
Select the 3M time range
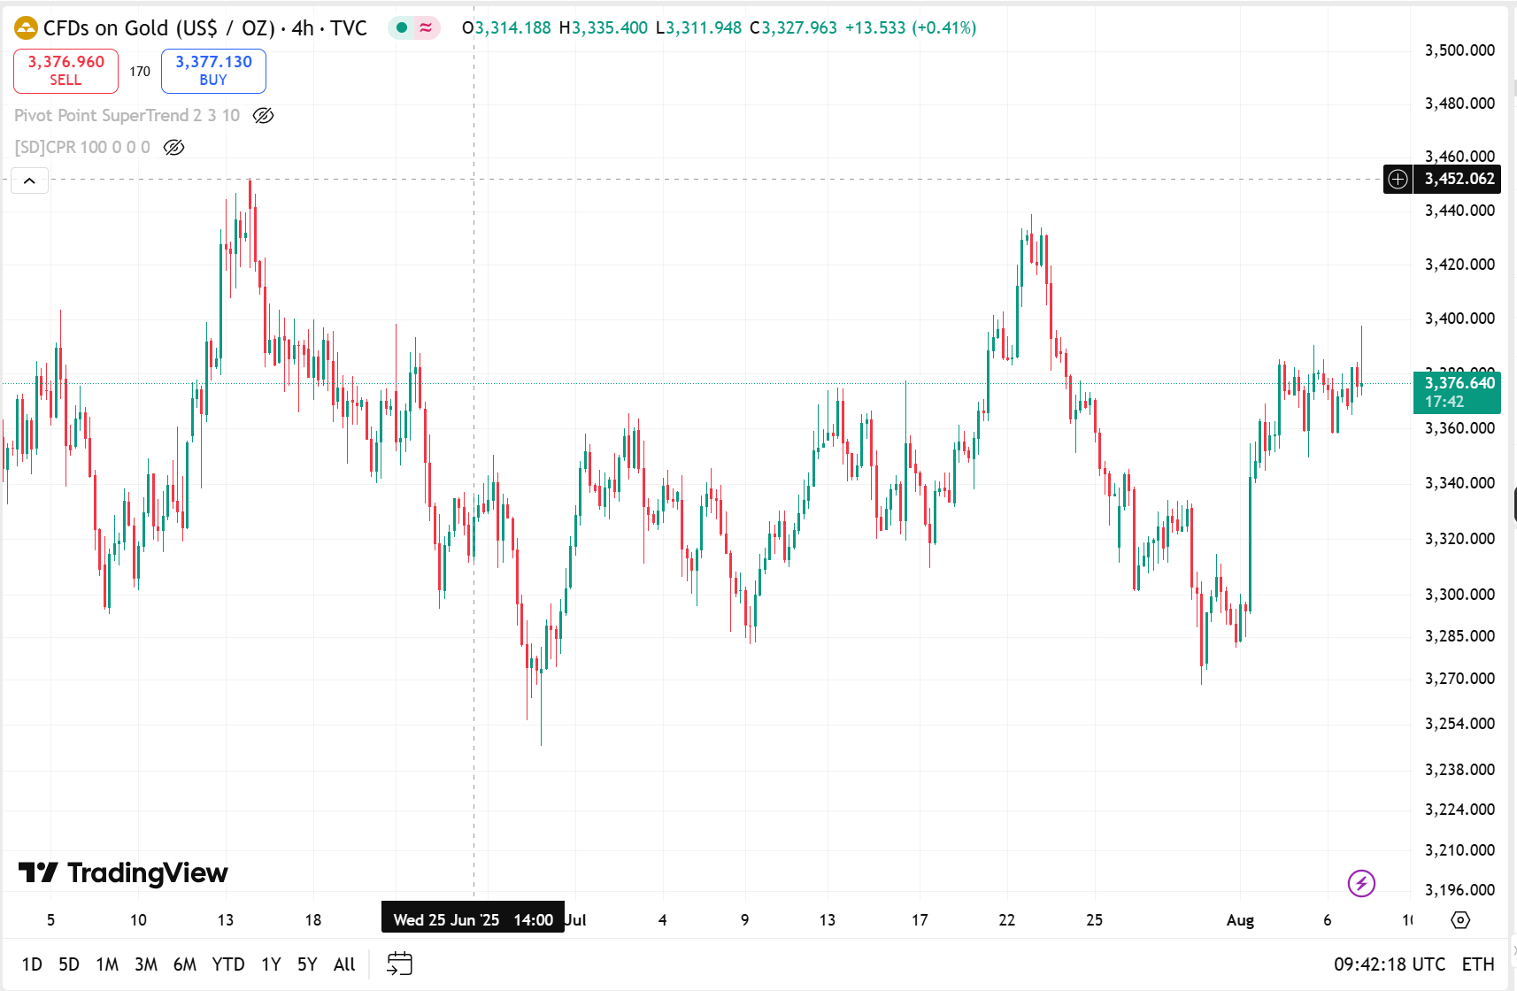(146, 964)
